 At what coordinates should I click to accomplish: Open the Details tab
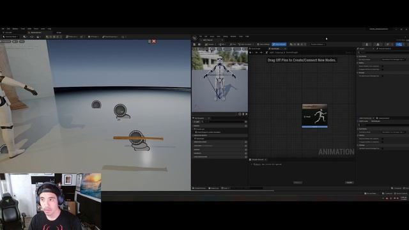point(362,49)
